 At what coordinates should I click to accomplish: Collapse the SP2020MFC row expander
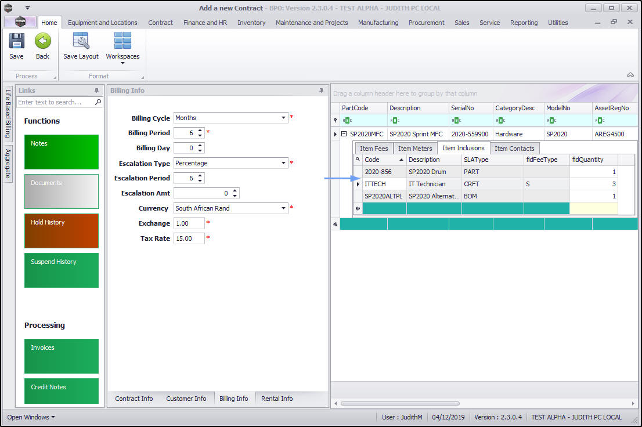pyautogui.click(x=344, y=134)
